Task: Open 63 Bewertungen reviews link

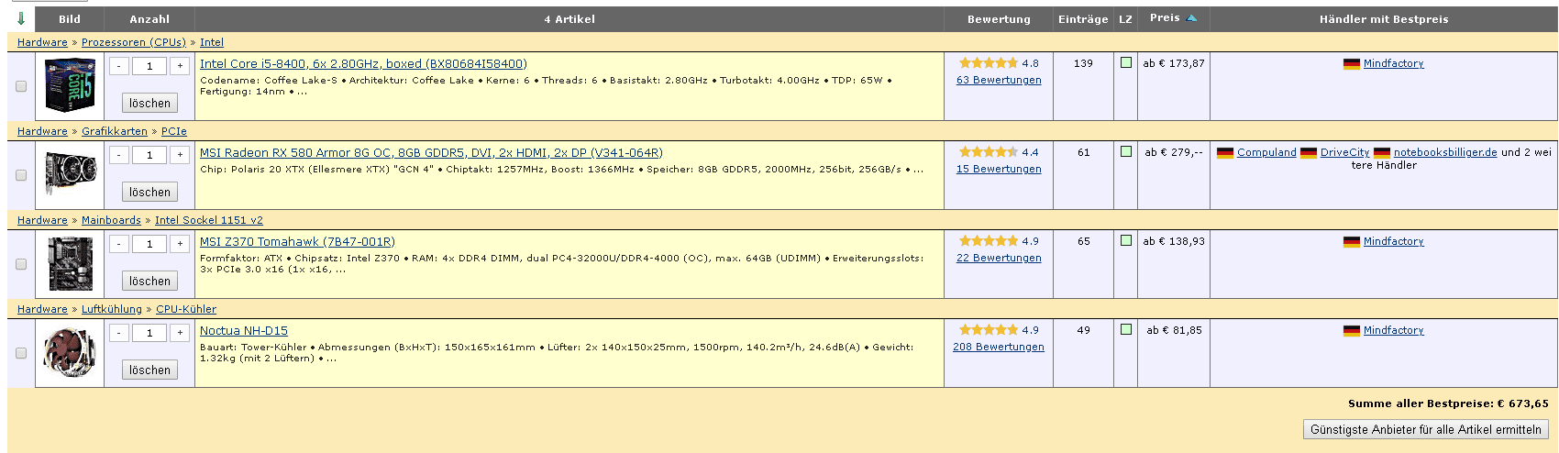Action: point(999,81)
